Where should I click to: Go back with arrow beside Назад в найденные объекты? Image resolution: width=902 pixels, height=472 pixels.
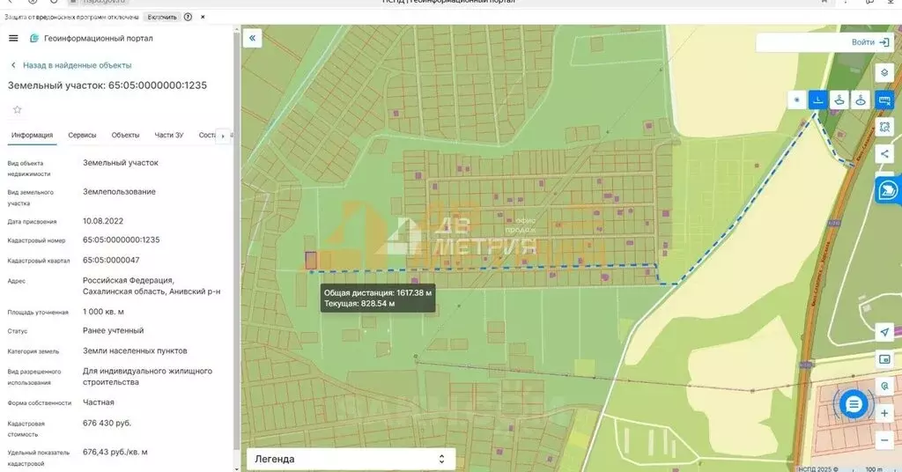(13, 65)
